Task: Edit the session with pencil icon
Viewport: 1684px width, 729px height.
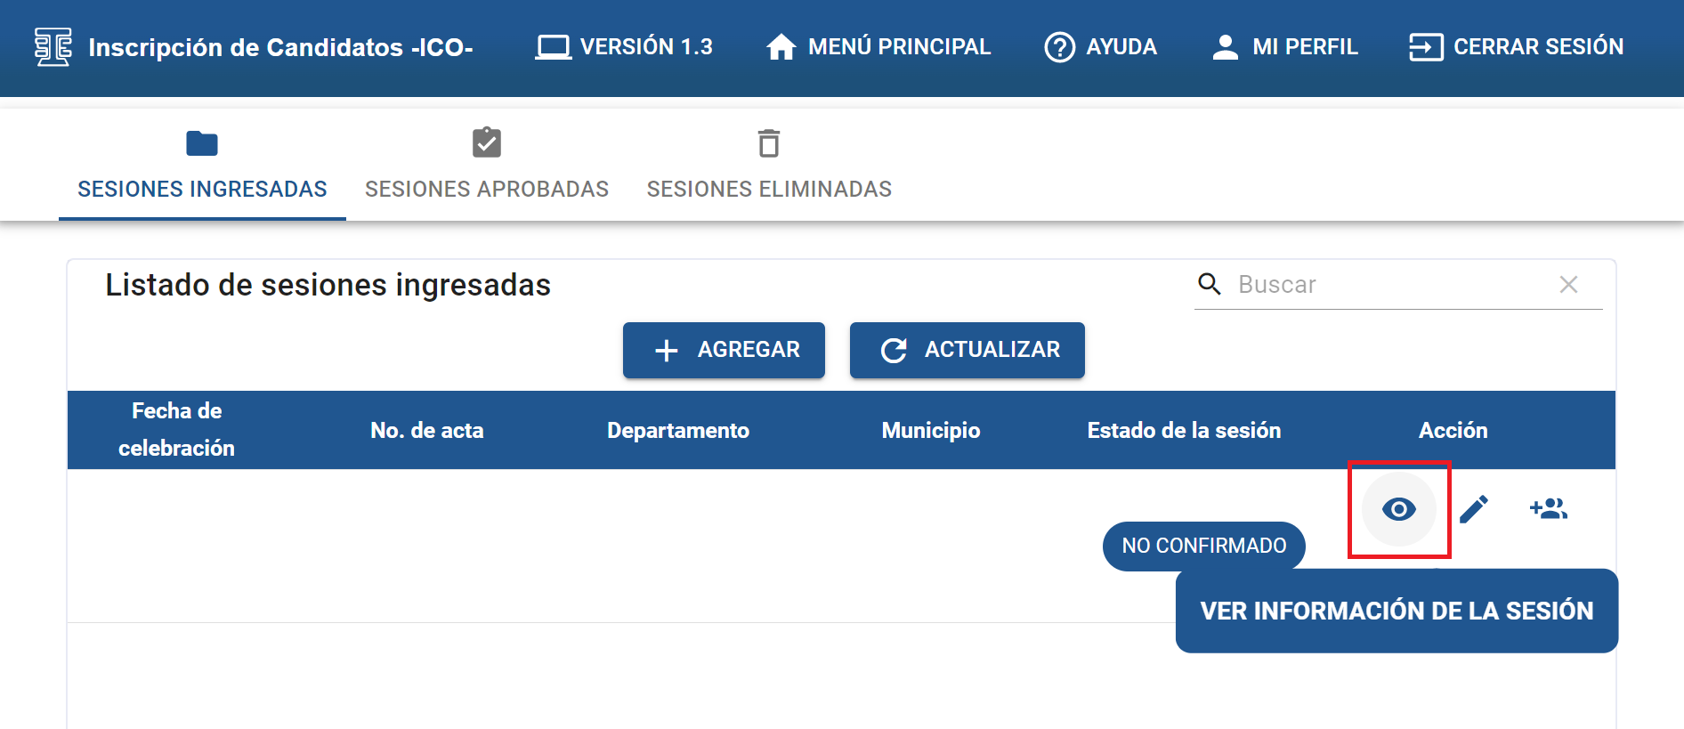Action: (1474, 509)
